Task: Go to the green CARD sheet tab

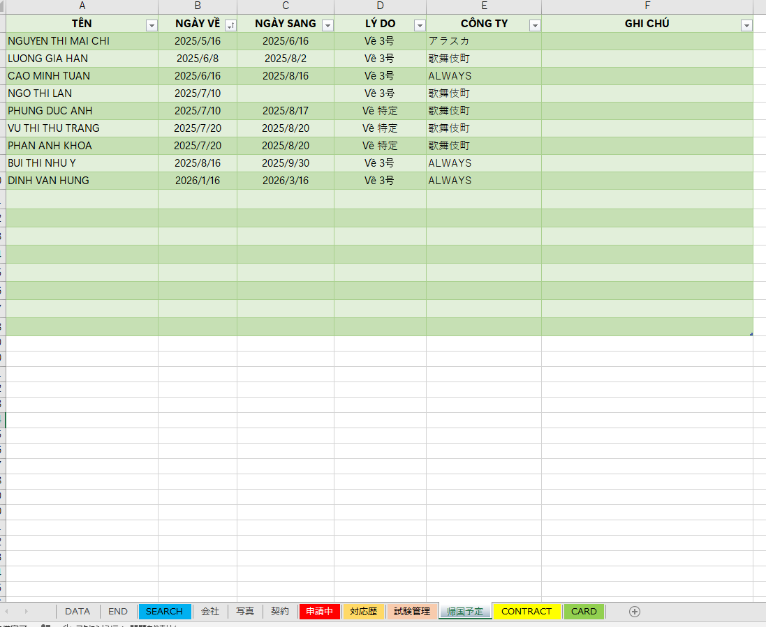Action: 584,612
